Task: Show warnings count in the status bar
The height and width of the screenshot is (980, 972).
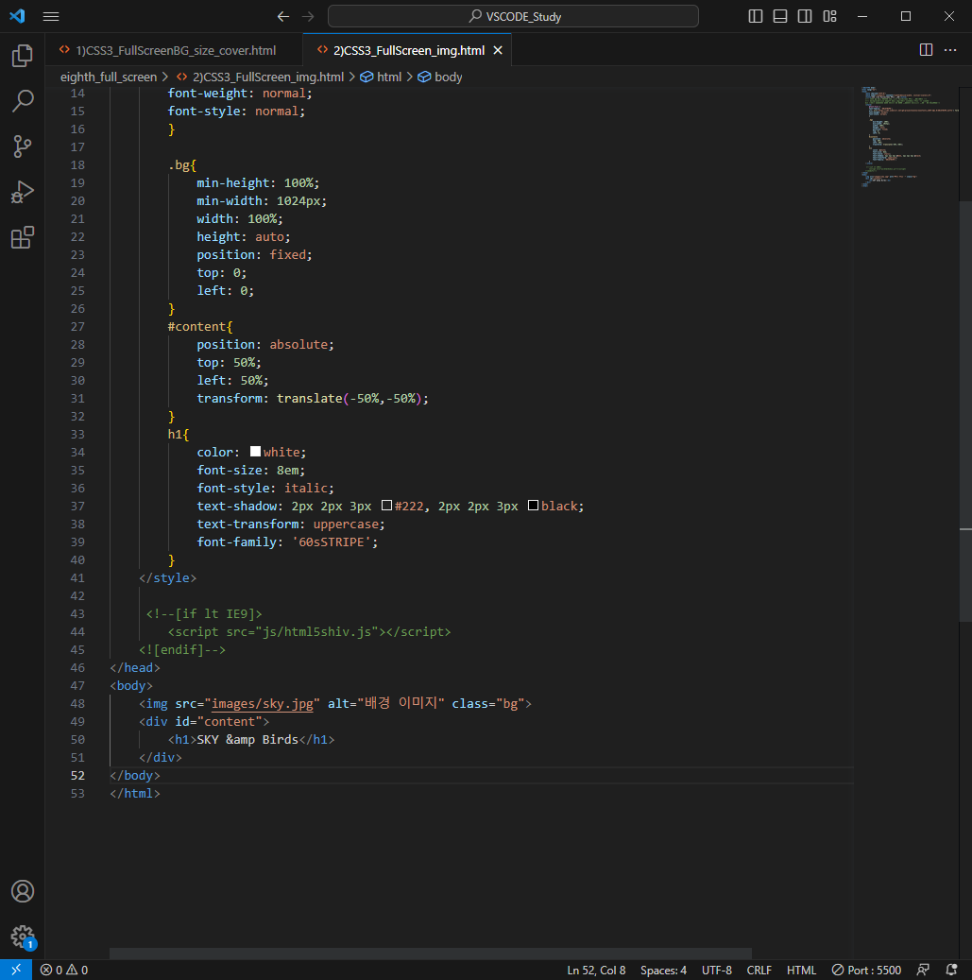Action: (x=77, y=970)
